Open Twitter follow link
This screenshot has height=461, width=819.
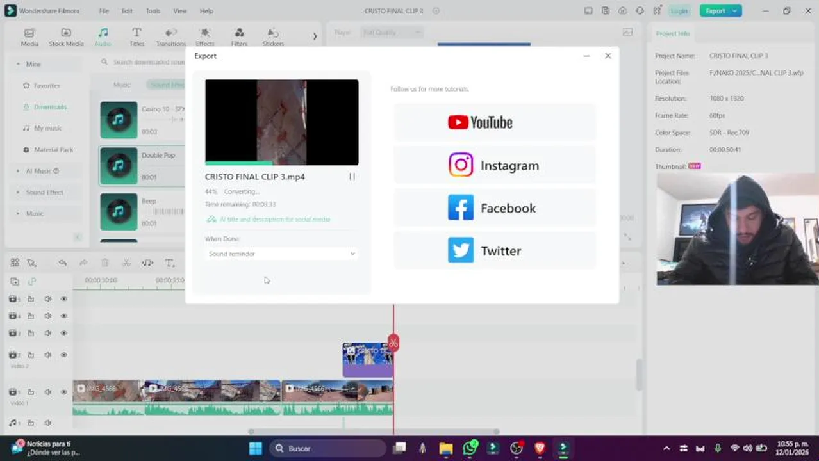click(x=495, y=251)
